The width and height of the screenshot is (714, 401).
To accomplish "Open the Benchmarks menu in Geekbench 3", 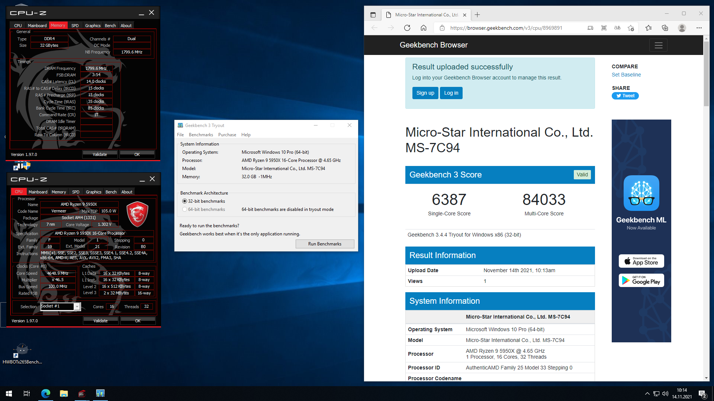I will pyautogui.click(x=201, y=135).
